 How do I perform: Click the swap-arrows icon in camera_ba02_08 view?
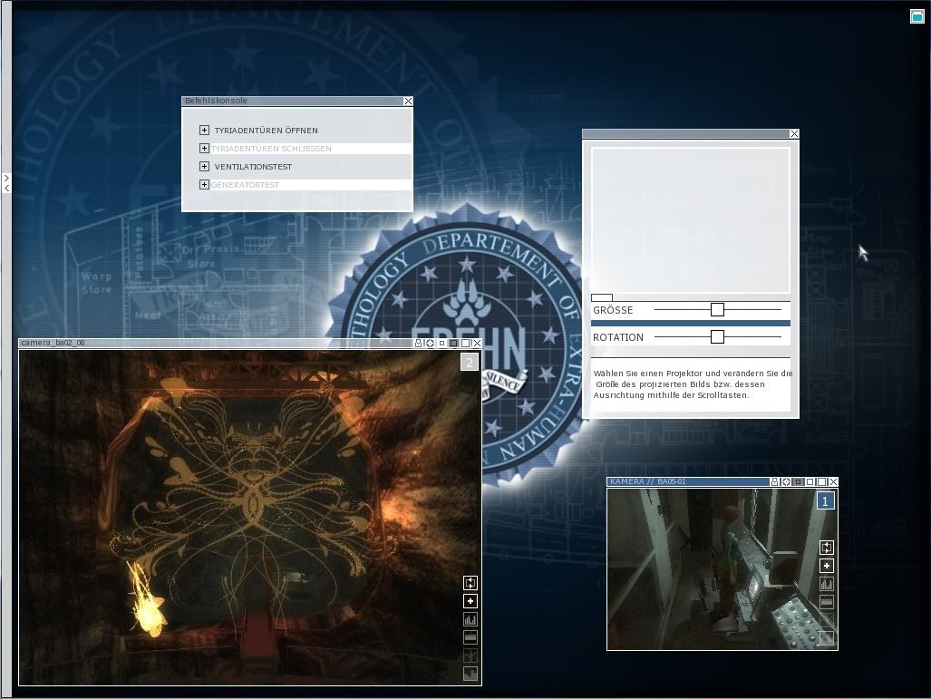(x=470, y=583)
